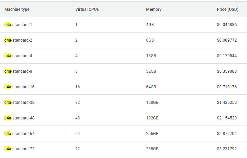Select the c4a-standard-48 machine type
Image resolution: width=247 pixels, height=158 pixels.
click(19, 118)
